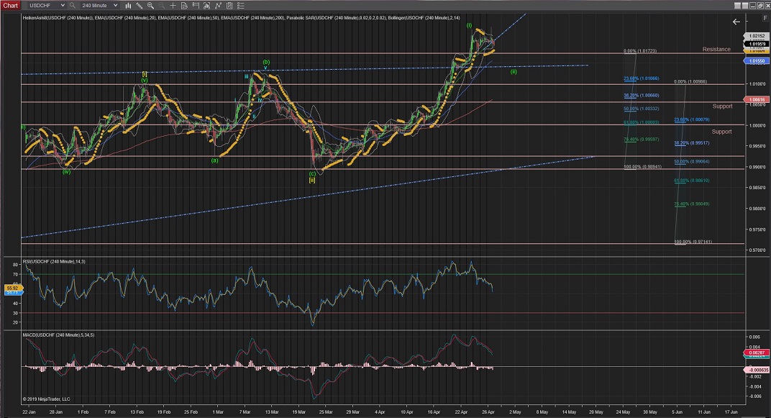Minimize the chart window
This screenshot has width=771, height=418.
tap(753, 6)
